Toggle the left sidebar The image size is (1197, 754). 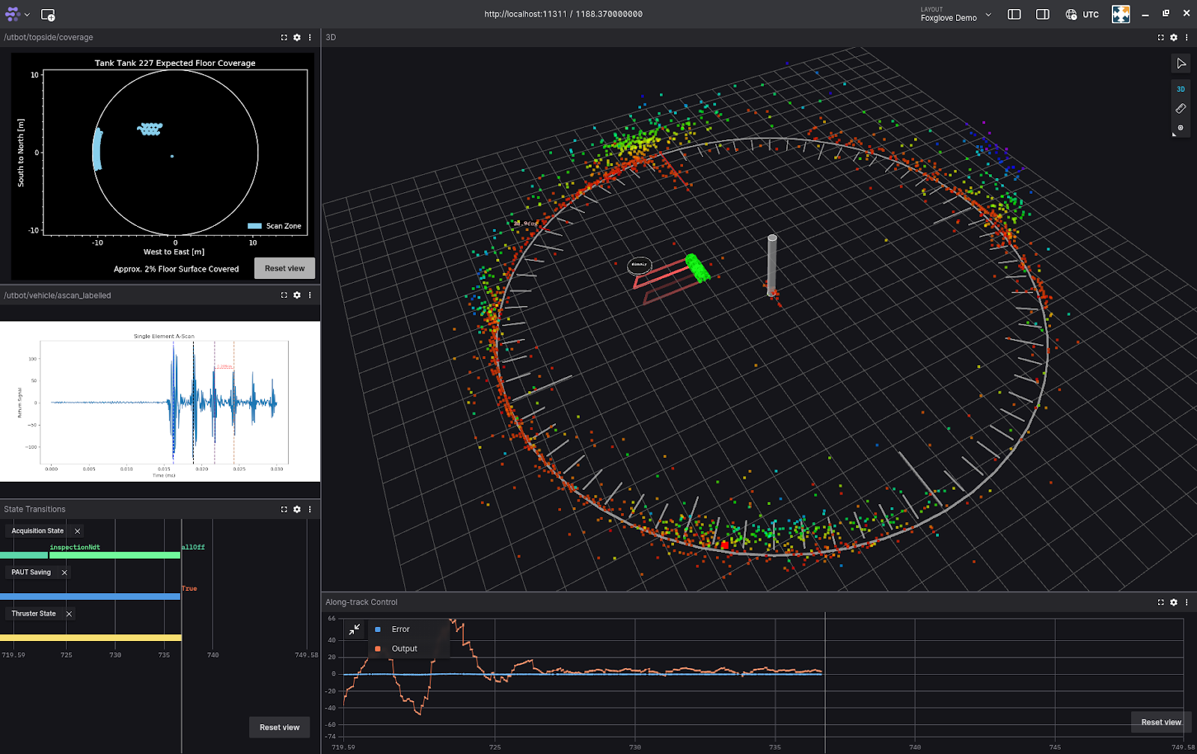[1014, 14]
